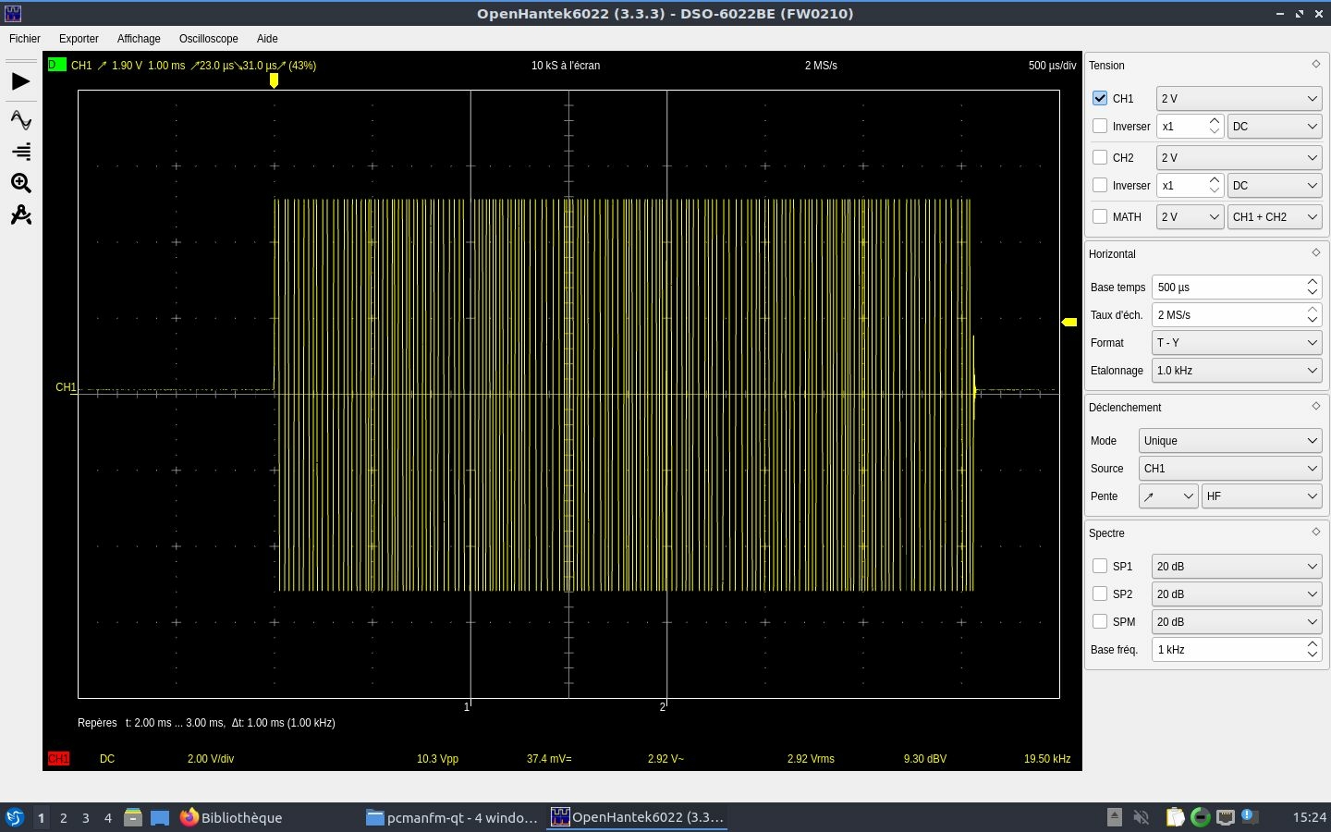Click the OpenHantek app icon in title bar
The image size is (1331, 832).
[13, 13]
